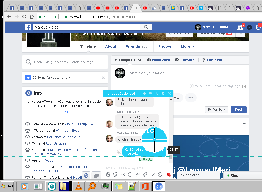Select Life Event composer option
The image size is (262, 192).
coord(212,60)
